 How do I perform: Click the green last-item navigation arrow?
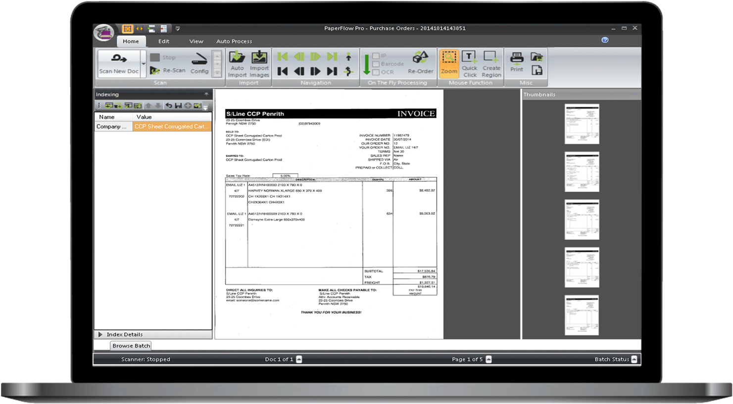332,57
